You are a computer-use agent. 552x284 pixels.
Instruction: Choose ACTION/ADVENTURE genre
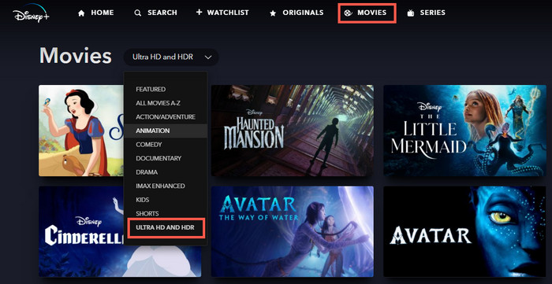click(166, 117)
